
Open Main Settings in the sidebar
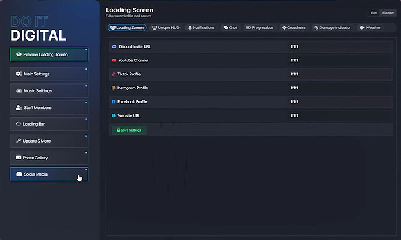[49, 74]
